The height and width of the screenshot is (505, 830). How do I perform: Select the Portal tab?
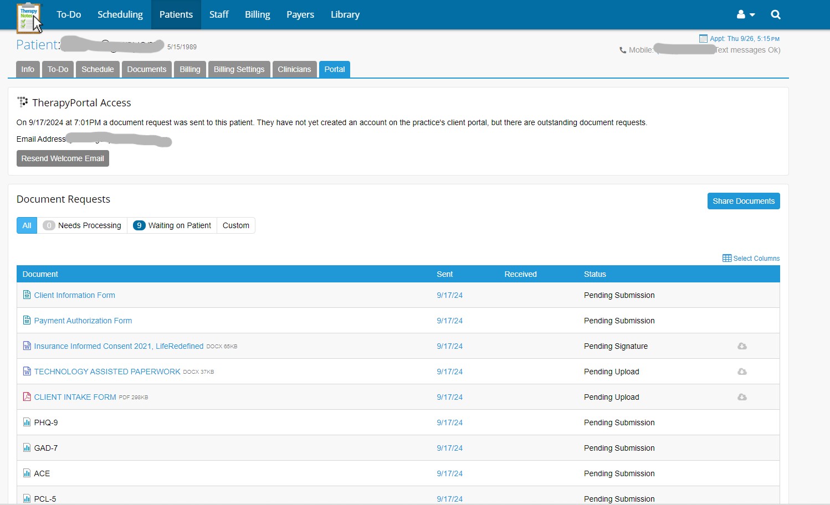pyautogui.click(x=335, y=69)
